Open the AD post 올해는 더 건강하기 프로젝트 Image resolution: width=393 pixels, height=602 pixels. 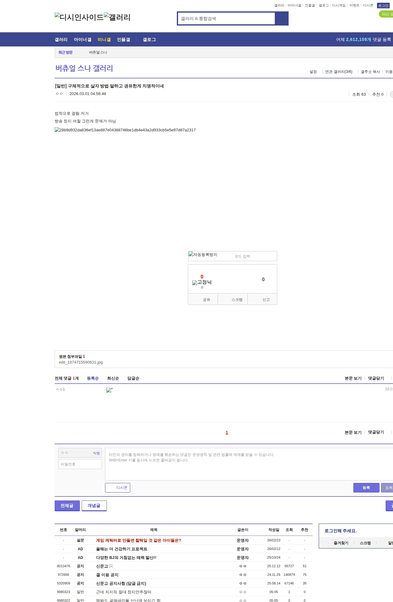point(122,549)
